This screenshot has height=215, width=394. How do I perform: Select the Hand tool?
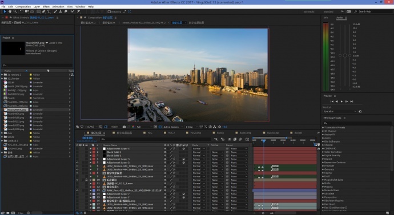(x=10, y=11)
